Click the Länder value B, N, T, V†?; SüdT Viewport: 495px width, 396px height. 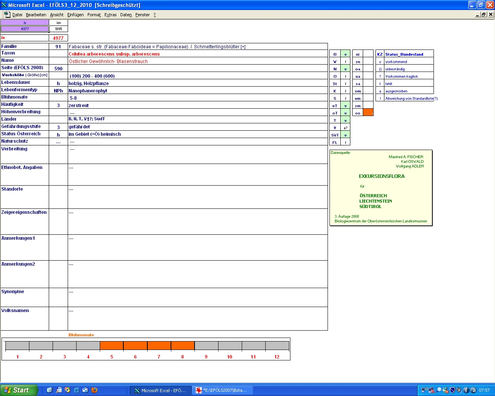(x=87, y=119)
